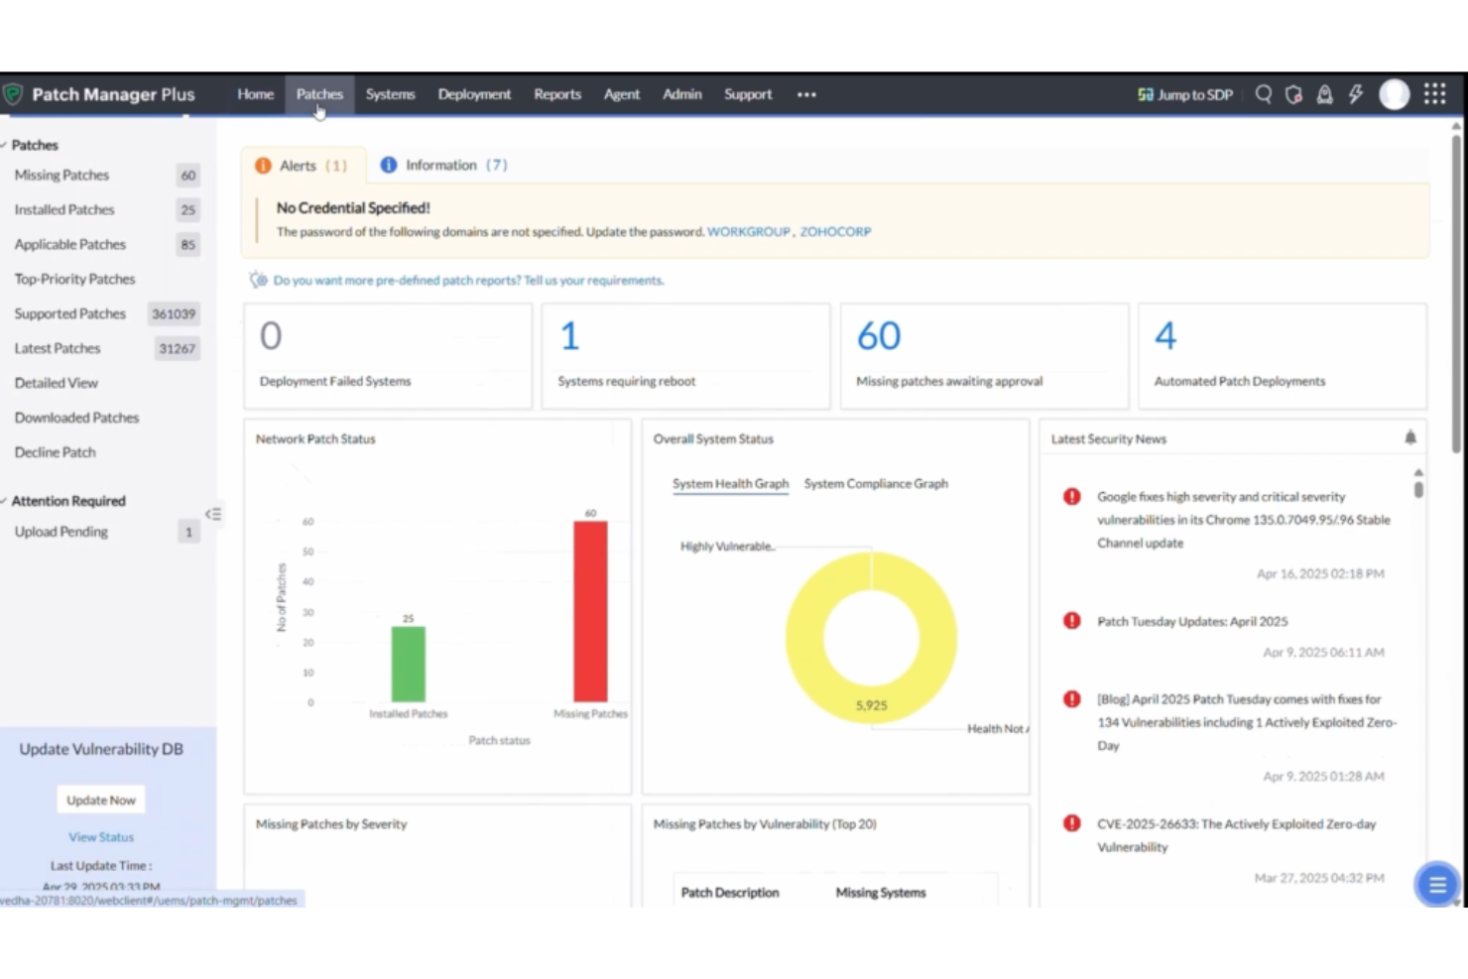Switch to the Information (7) tab
The height and width of the screenshot is (979, 1468).
point(444,165)
